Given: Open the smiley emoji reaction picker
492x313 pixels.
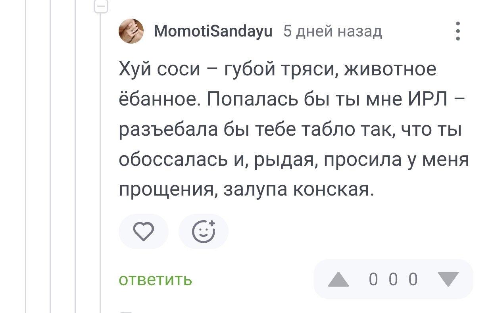Looking at the screenshot, I should click(x=204, y=231).
